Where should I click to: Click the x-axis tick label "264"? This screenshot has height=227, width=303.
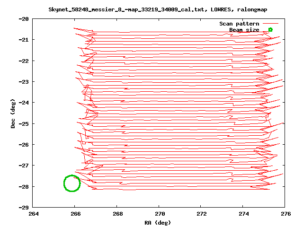34,214
